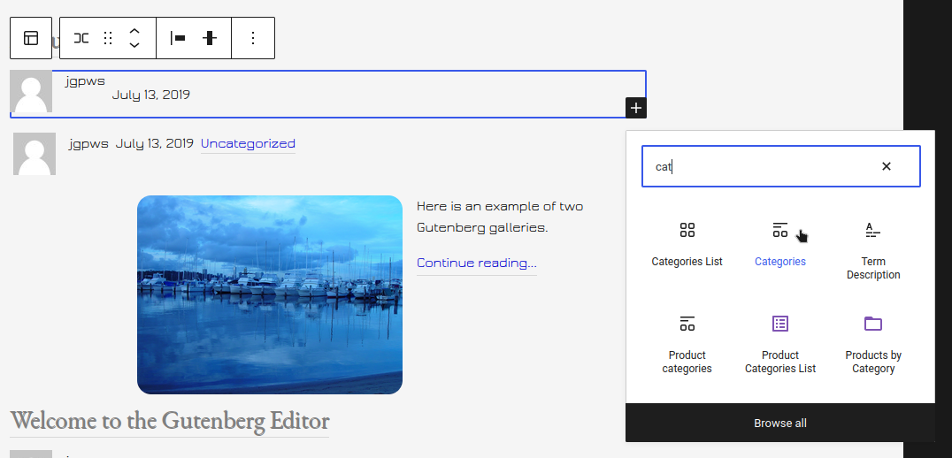This screenshot has height=458, width=952.
Task: Select the author name beside the Uncategorized link
Action: (x=88, y=144)
